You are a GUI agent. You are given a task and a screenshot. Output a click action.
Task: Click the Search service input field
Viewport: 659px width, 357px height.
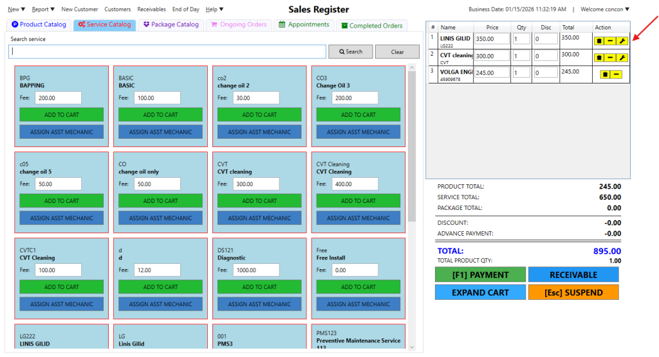[168, 52]
